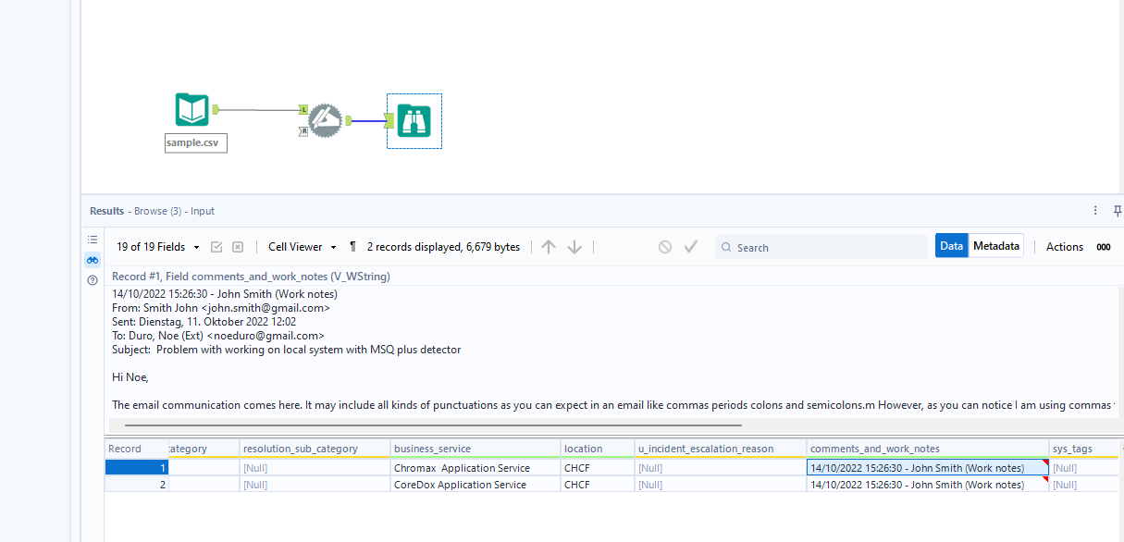The height and width of the screenshot is (542, 1124).
Task: Select the sample.csv Input Data tool
Action: (191, 109)
